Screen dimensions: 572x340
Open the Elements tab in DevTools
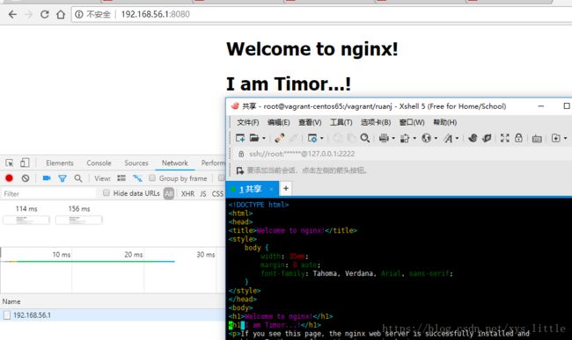coord(60,163)
